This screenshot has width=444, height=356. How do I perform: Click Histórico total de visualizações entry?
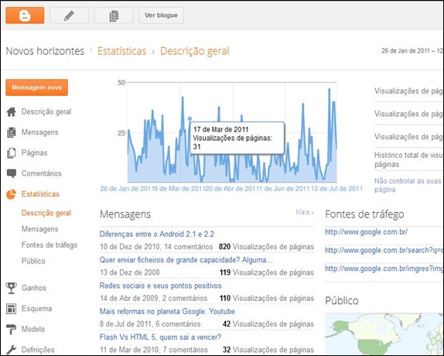pos(408,159)
